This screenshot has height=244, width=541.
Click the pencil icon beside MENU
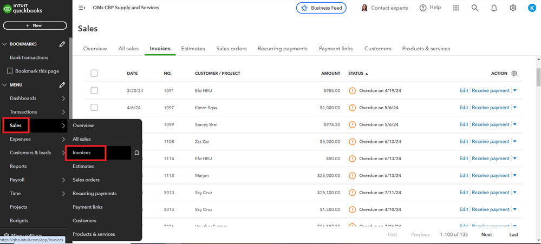(62, 85)
